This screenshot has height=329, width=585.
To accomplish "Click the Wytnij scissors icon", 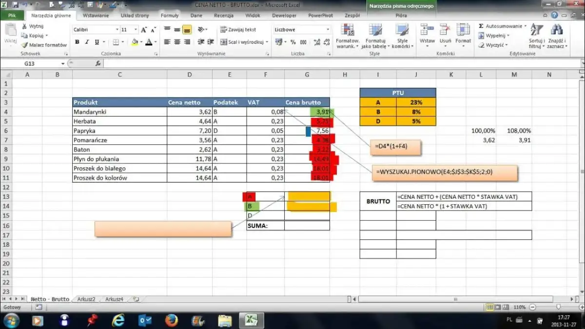I will [24, 26].
